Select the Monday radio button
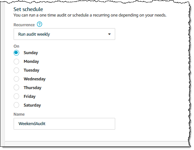This screenshot has height=150, width=194. tap(16, 62)
